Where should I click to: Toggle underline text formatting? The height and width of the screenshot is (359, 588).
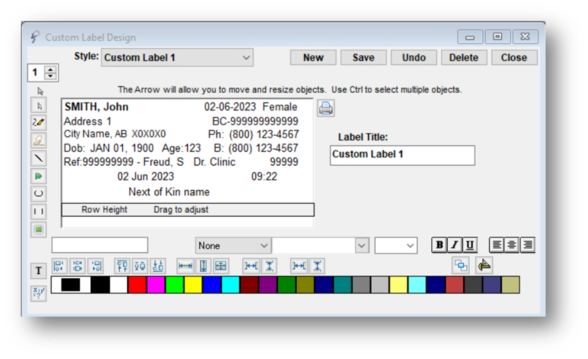(469, 245)
